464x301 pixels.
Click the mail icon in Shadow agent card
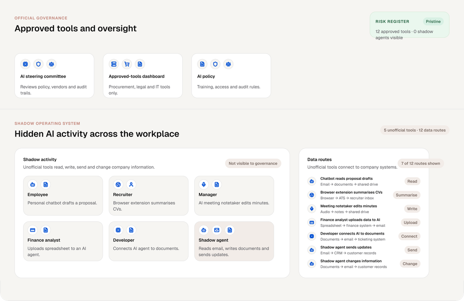217,230
